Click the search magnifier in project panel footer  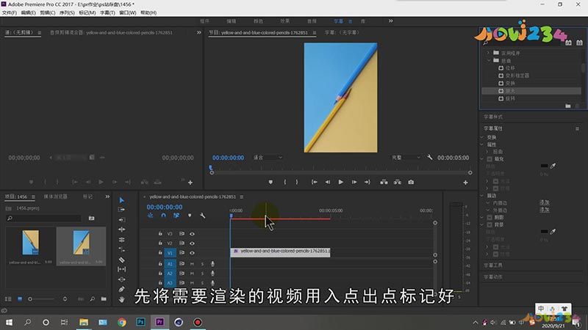93,299
